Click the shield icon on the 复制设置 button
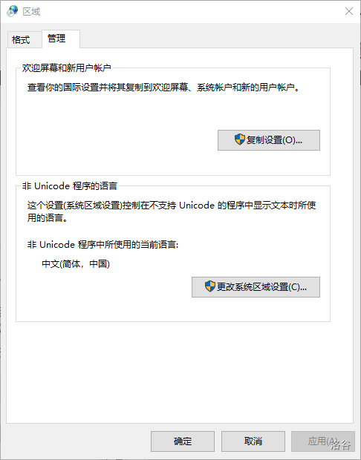 pos(240,139)
